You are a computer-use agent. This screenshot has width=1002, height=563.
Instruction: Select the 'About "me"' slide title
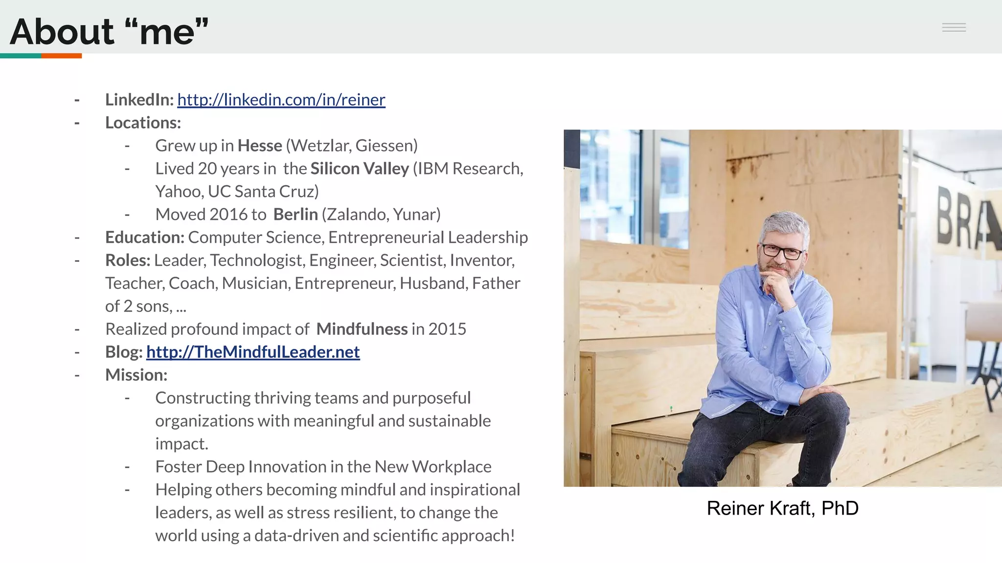109,32
